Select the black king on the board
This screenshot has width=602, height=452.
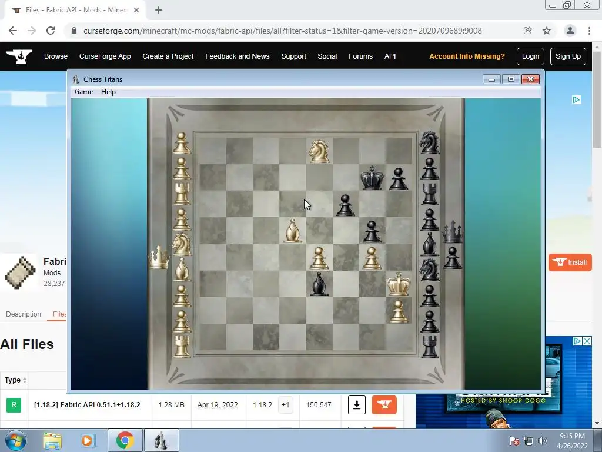[372, 178]
